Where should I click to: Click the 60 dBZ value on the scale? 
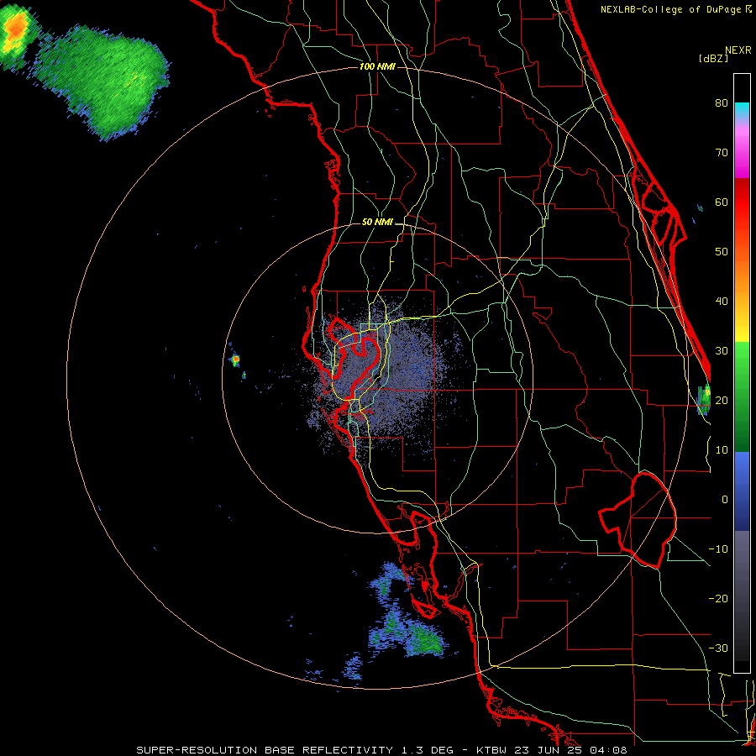click(722, 202)
